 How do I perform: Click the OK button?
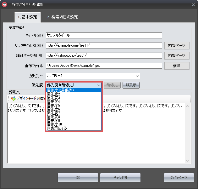pyautogui.click(x=78, y=178)
